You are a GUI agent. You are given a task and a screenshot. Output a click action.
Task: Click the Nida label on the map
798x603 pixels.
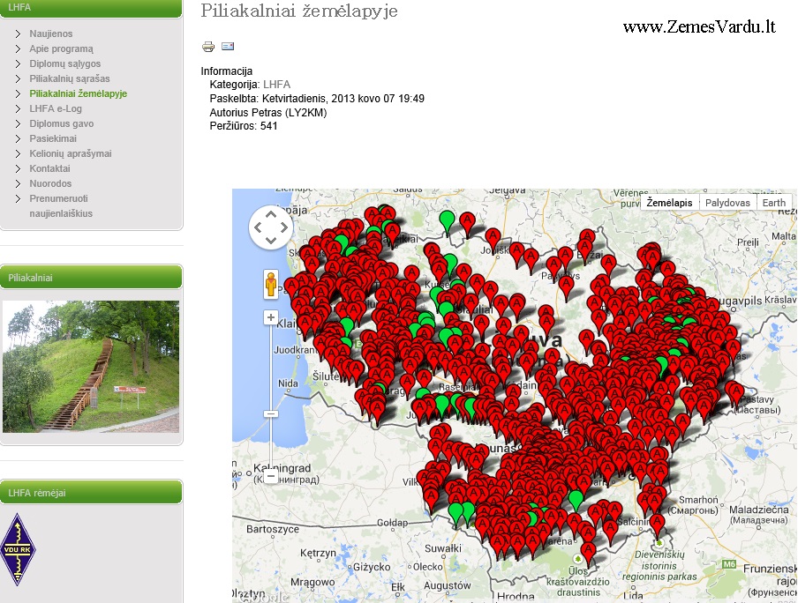tap(288, 383)
